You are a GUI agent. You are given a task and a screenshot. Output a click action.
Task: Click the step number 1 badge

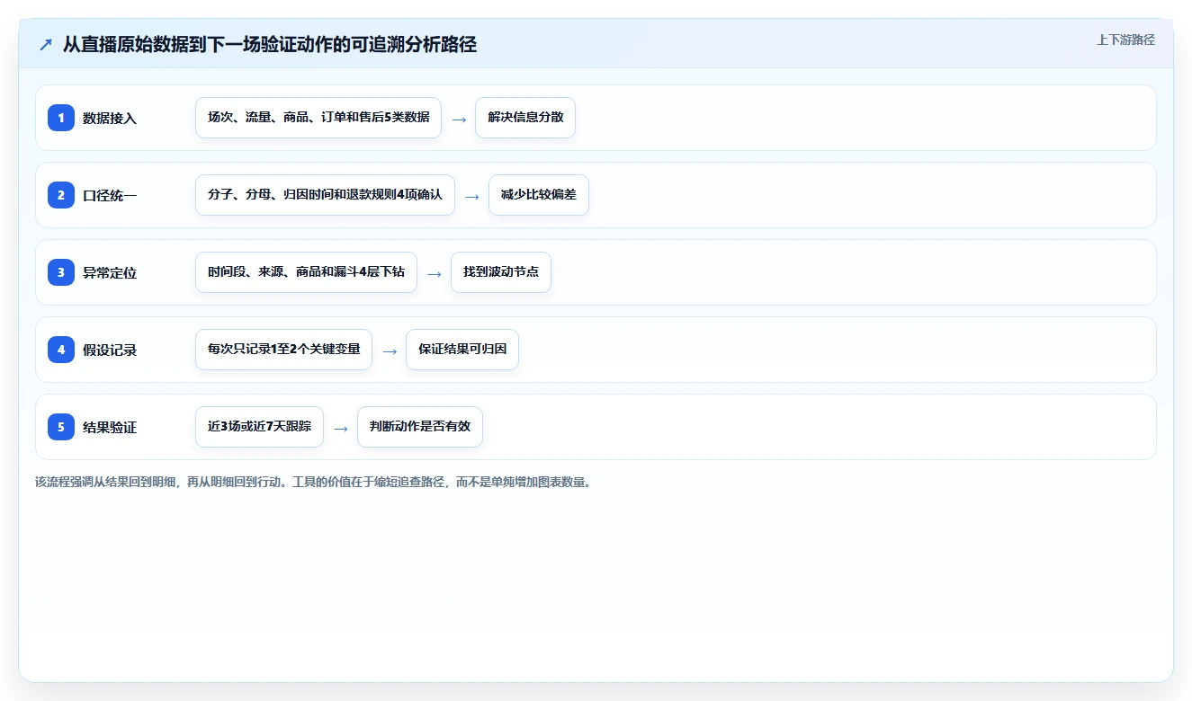click(x=61, y=118)
